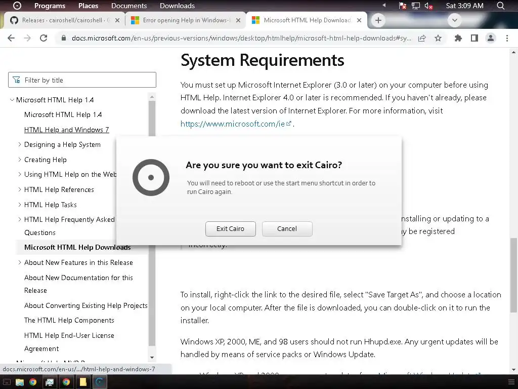Toggle the side panel icon

[x=474, y=38]
